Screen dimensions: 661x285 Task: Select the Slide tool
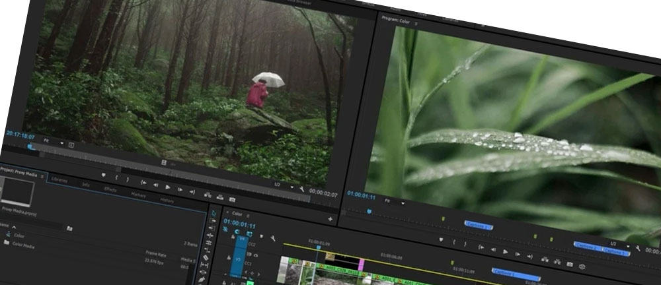tap(203, 272)
